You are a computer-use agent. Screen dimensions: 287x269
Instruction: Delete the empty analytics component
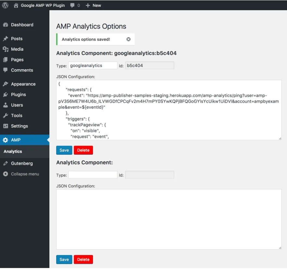83,260
